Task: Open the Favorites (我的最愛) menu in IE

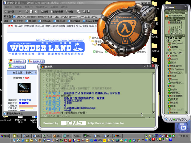Action: (x=41, y=7)
